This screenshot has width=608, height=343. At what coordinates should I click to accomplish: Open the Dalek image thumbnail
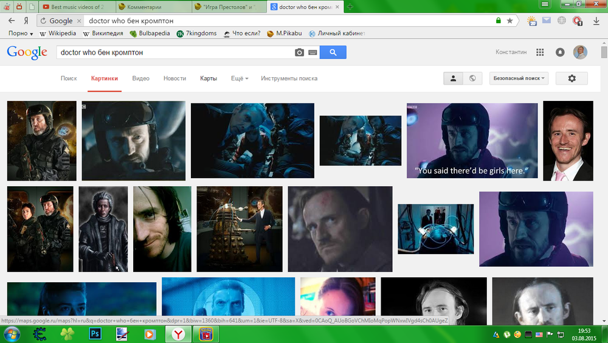pyautogui.click(x=240, y=229)
